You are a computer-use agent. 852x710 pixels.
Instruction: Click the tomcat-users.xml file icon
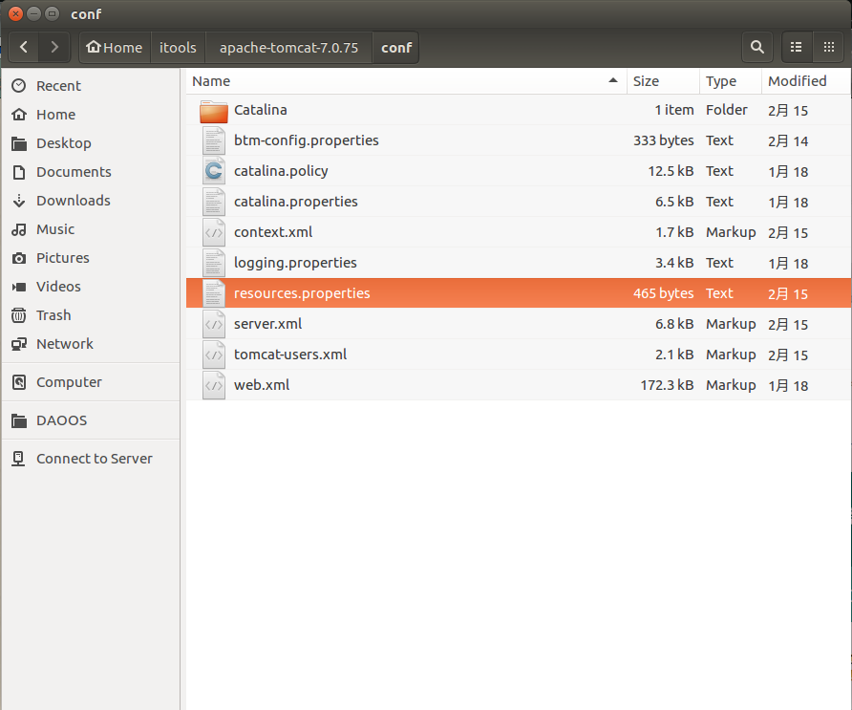(x=214, y=355)
